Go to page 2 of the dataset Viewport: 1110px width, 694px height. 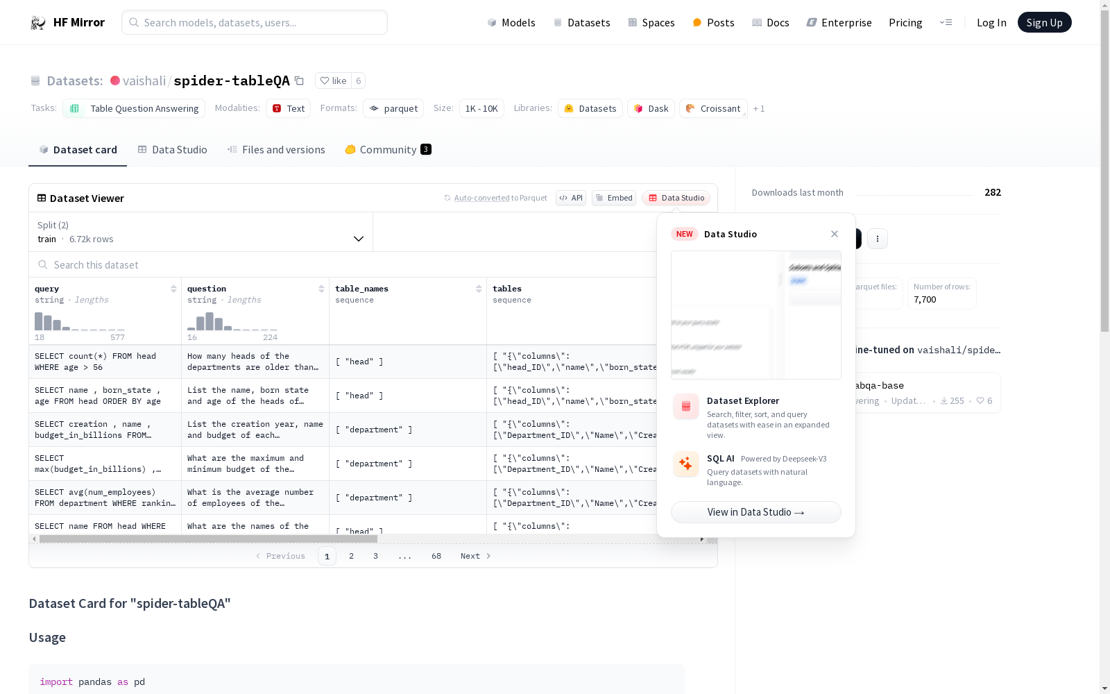tap(351, 556)
